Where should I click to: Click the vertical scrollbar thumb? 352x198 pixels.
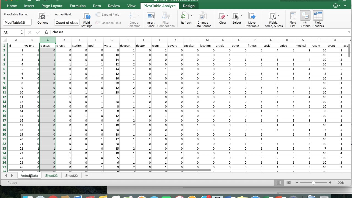[x=350, y=50]
